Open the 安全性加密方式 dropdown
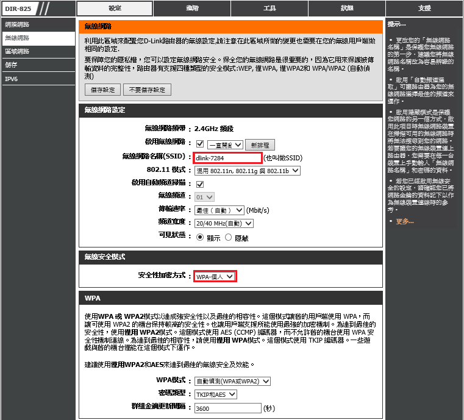This screenshot has width=464, height=420. [215, 277]
